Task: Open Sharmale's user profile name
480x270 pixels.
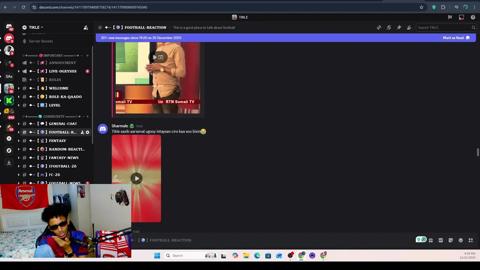Action: pos(120,126)
